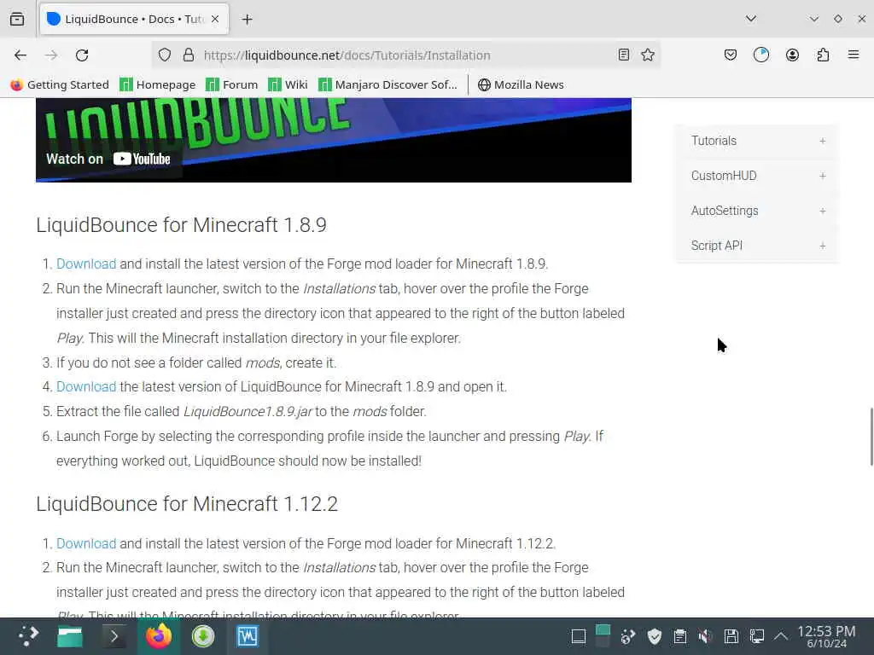Open a new browser tab

tap(247, 20)
